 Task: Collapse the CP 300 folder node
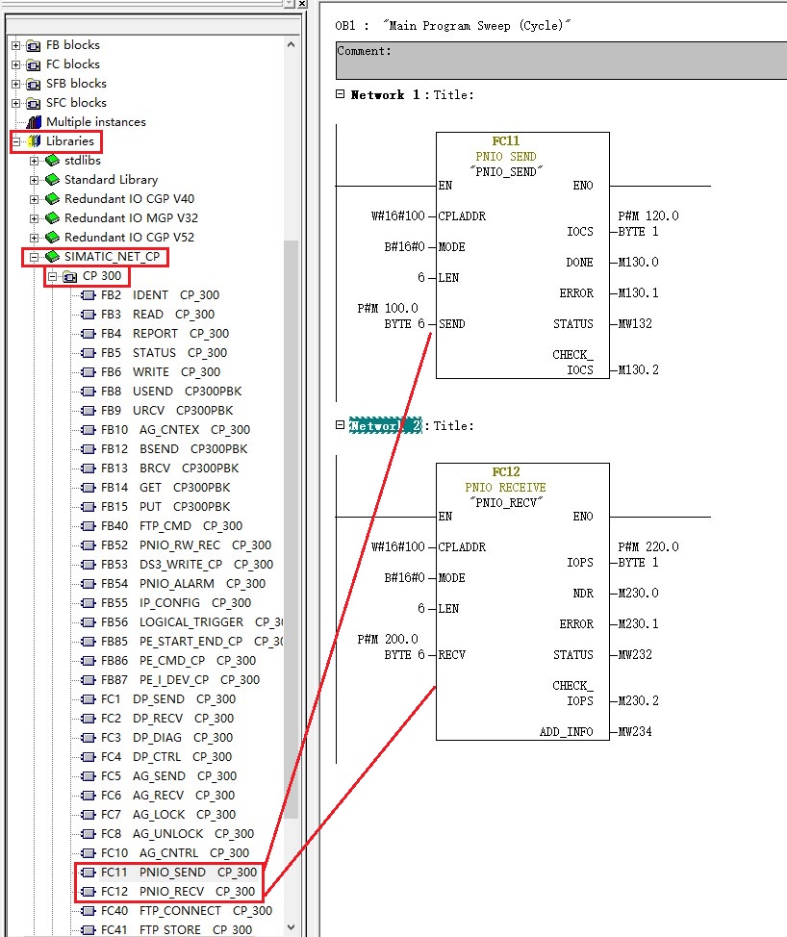tap(53, 276)
